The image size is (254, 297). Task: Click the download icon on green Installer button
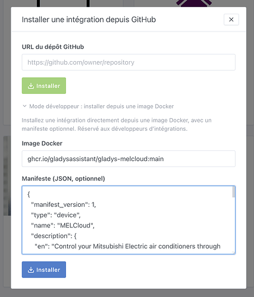coord(31,86)
